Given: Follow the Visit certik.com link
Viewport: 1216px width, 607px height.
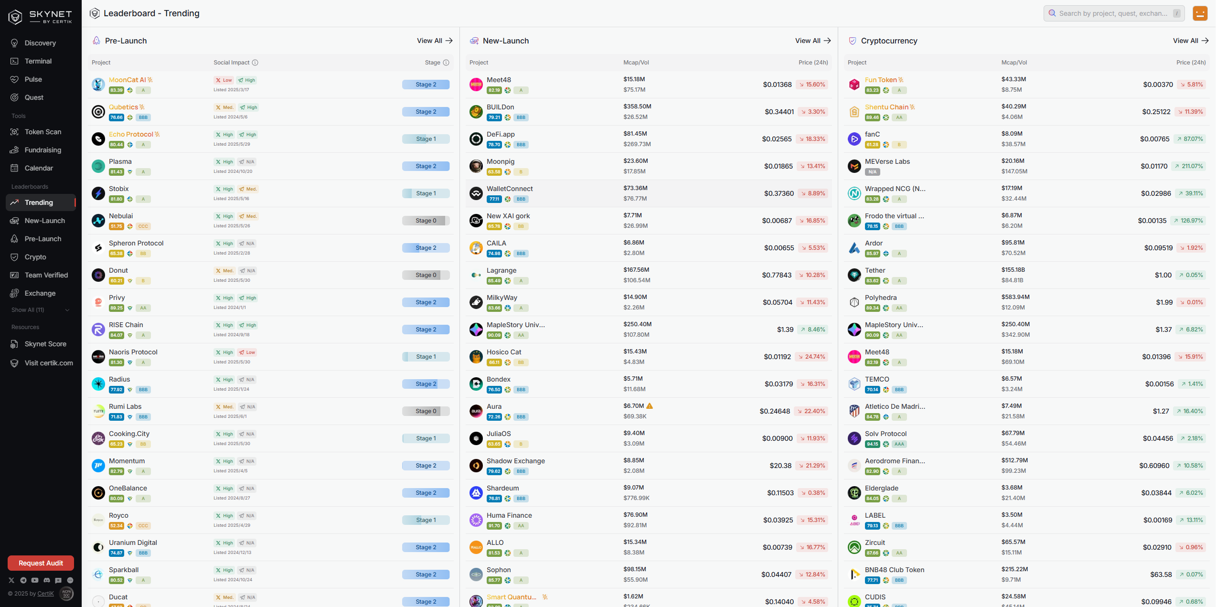Looking at the screenshot, I should tap(41, 363).
